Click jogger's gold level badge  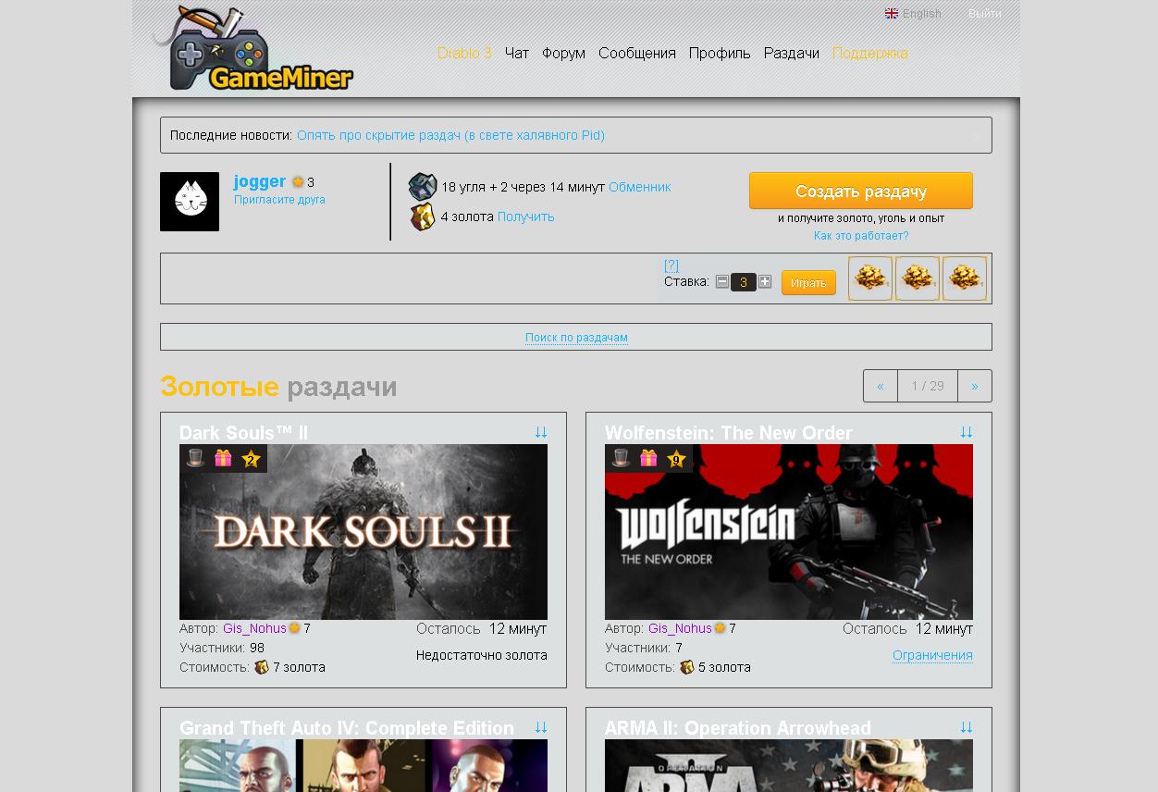[x=298, y=182]
